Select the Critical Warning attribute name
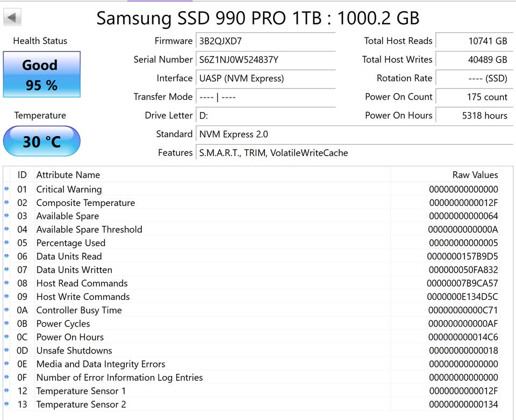This screenshot has height=420, width=516. point(69,189)
